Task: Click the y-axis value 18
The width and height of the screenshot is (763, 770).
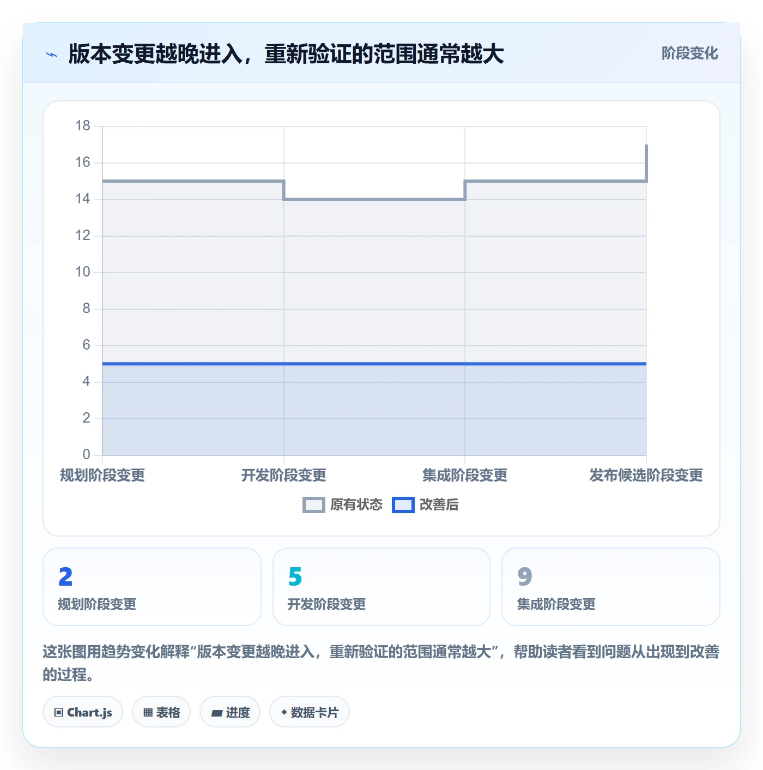Action: coord(83,126)
